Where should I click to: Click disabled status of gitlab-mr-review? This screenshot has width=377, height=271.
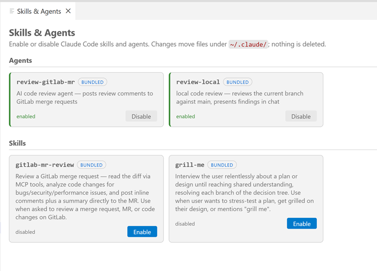(25, 232)
